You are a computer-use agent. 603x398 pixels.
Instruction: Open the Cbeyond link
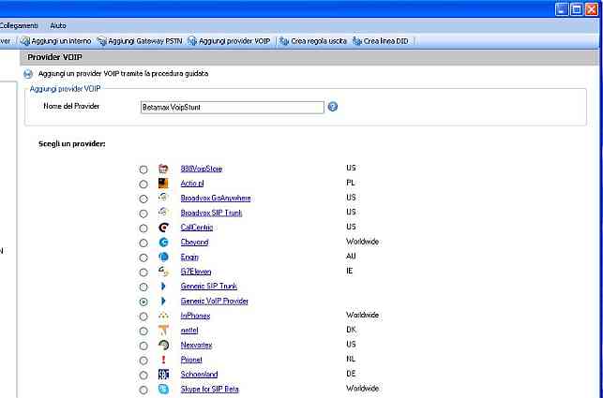[x=194, y=242]
